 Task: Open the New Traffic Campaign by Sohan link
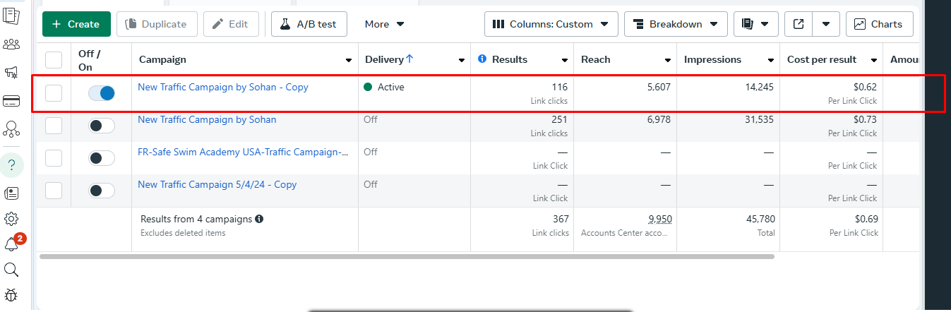(x=207, y=120)
